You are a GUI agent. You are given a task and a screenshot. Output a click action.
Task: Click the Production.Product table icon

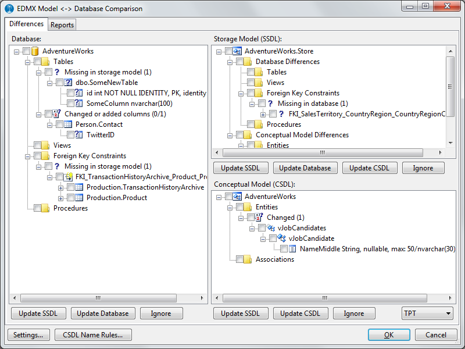point(79,198)
